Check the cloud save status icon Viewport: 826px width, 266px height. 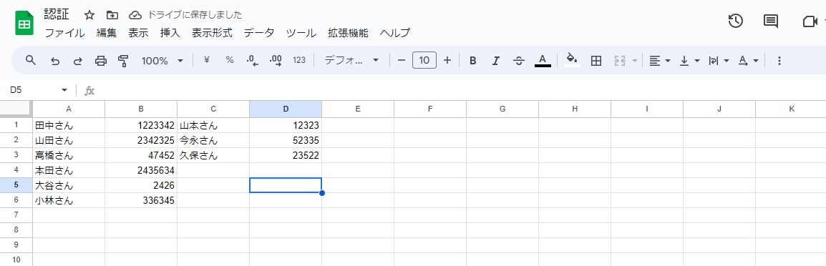135,15
